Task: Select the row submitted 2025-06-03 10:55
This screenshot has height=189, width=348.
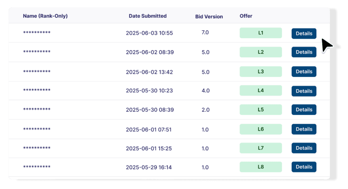Action: coord(149,33)
